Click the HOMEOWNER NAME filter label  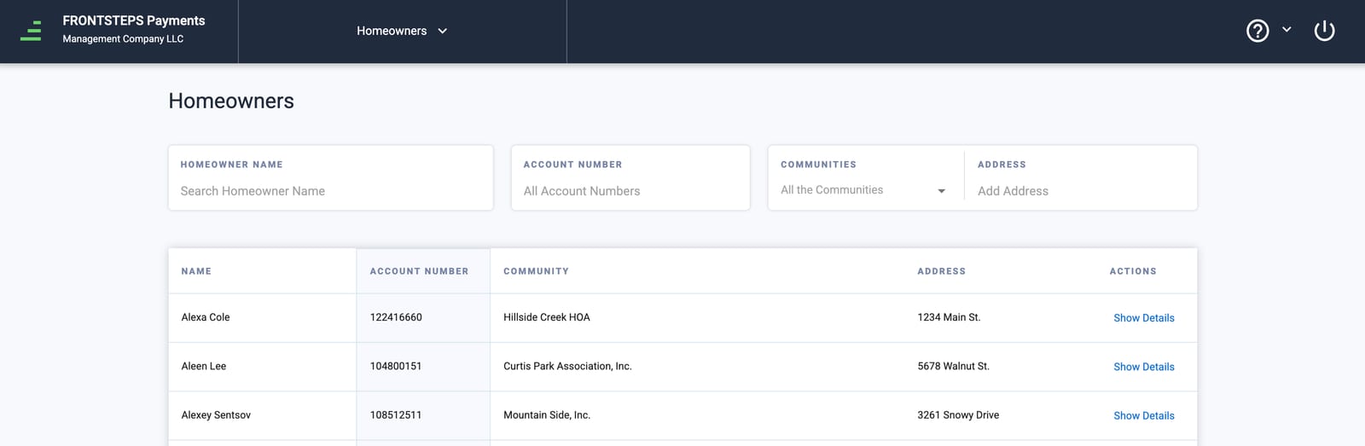coord(231,165)
